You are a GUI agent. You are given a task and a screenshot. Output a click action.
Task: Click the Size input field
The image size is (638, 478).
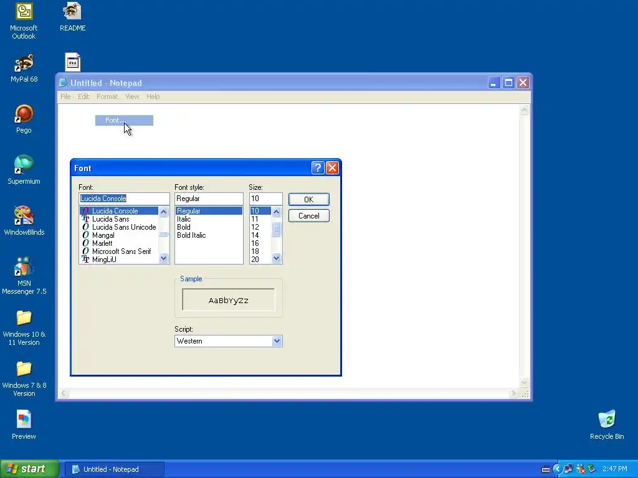pos(265,199)
